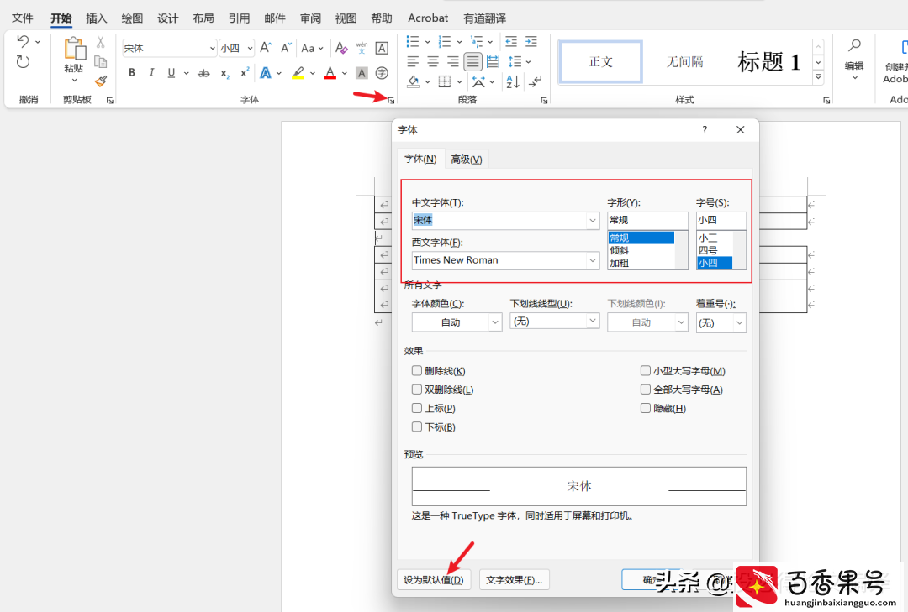Open the Find search magnifier icon
This screenshot has height=612, width=908.
point(854,45)
